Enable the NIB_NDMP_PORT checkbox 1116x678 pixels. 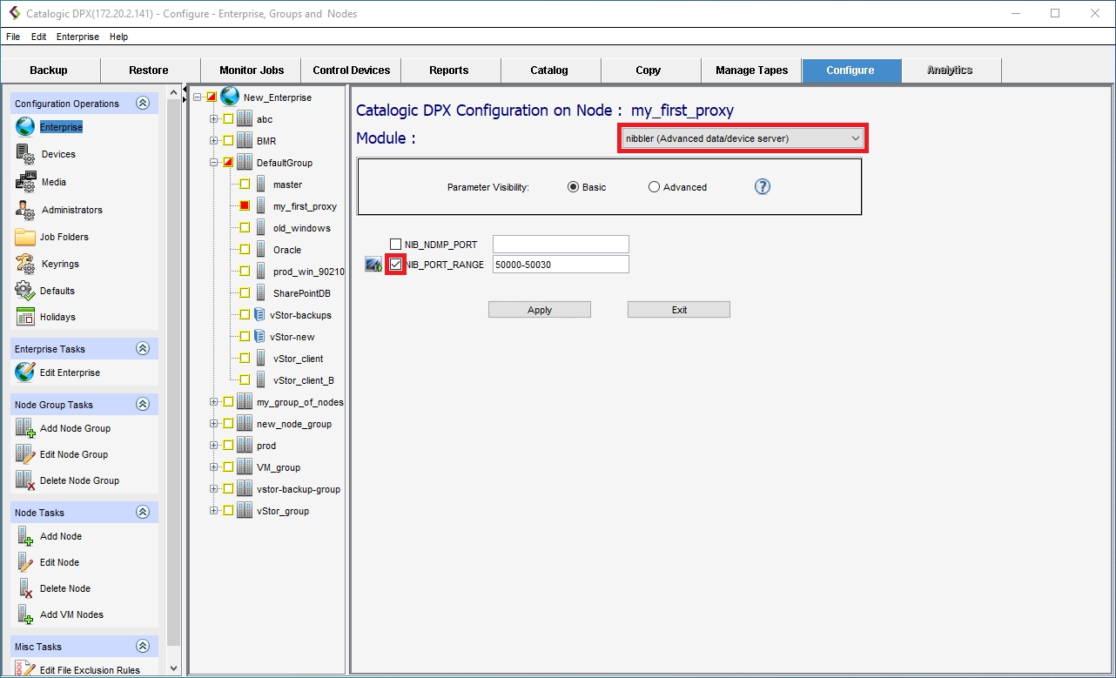point(396,245)
